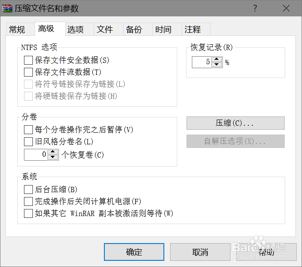Switch to the 常规 tab
Image resolution: width=302 pixels, height=267 pixels.
(17, 30)
